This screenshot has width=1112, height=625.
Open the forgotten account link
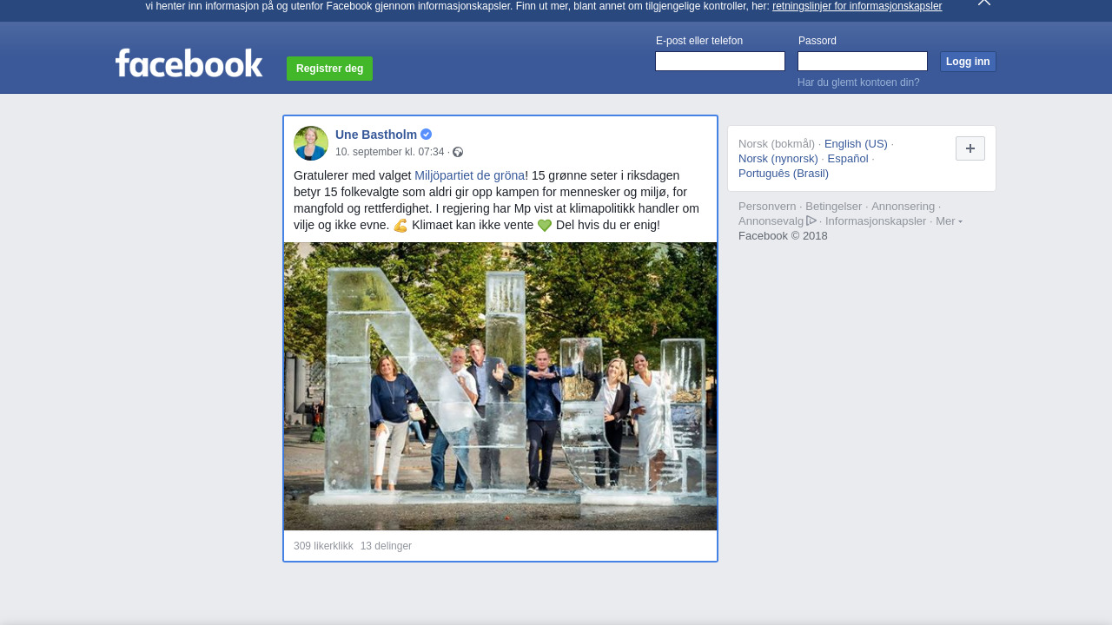pos(858,82)
